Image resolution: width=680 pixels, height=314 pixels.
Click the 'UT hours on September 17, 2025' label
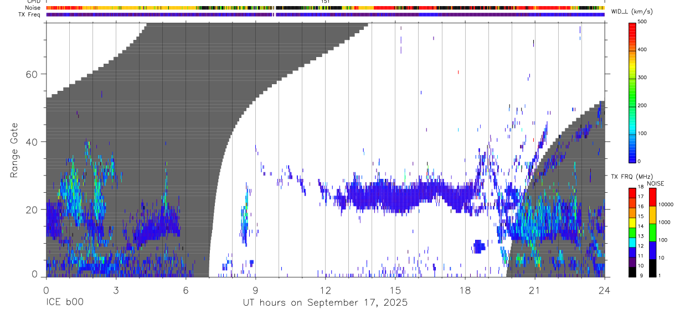pyautogui.click(x=325, y=302)
